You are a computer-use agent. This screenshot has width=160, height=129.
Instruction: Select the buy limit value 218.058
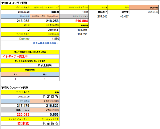(15, 21)
